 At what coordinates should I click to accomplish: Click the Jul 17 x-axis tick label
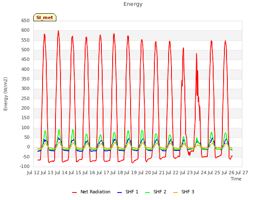103,172
